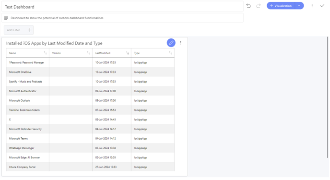
Task: Expand the Visualization button dropdown arrow
Action: pos(299,6)
